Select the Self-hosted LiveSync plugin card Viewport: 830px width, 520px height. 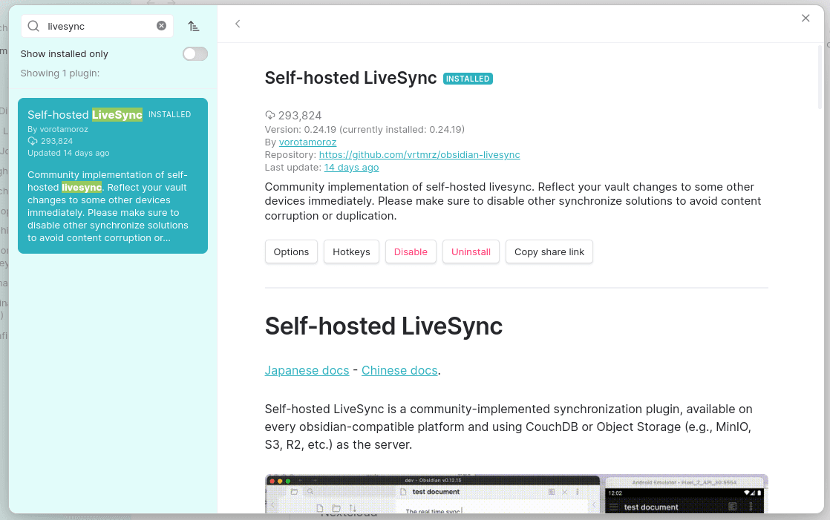(113, 176)
